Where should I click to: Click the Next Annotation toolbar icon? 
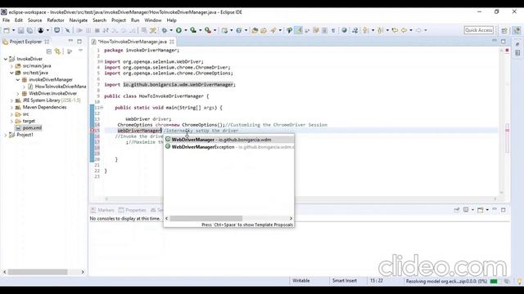[x=366, y=30]
